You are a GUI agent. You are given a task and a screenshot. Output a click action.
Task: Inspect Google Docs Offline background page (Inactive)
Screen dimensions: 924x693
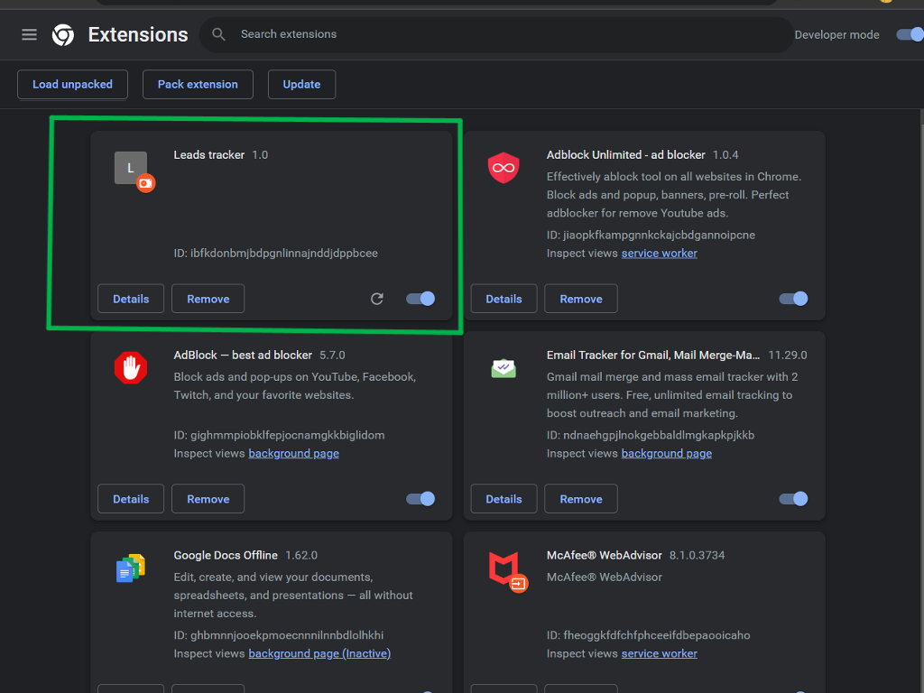tap(319, 654)
